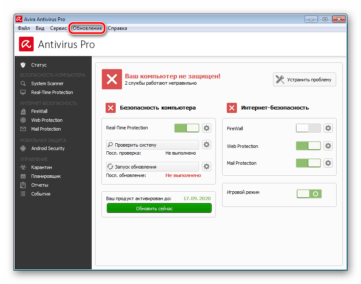Image resolution: width=361 pixels, height=284 pixels.
Task: Open Планировщик in the sidebar
Action: [x=46, y=176]
